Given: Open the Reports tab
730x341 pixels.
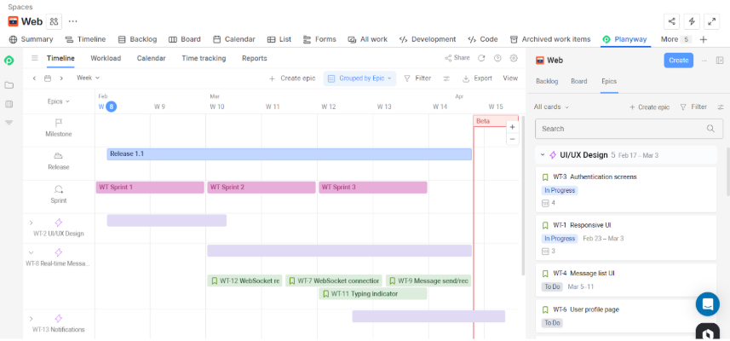Looking at the screenshot, I should pos(254,58).
